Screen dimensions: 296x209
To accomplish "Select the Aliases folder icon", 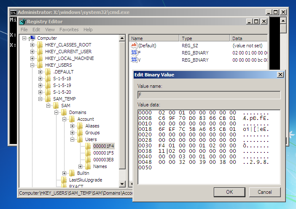I will coord(80,126).
